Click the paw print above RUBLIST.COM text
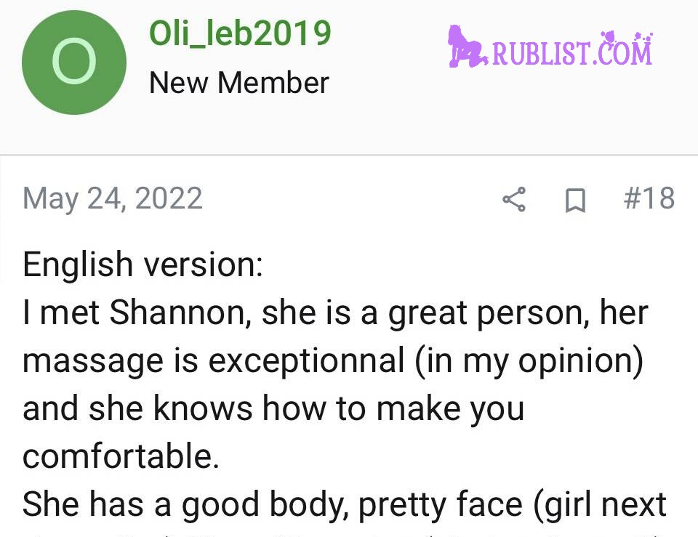 [608, 36]
